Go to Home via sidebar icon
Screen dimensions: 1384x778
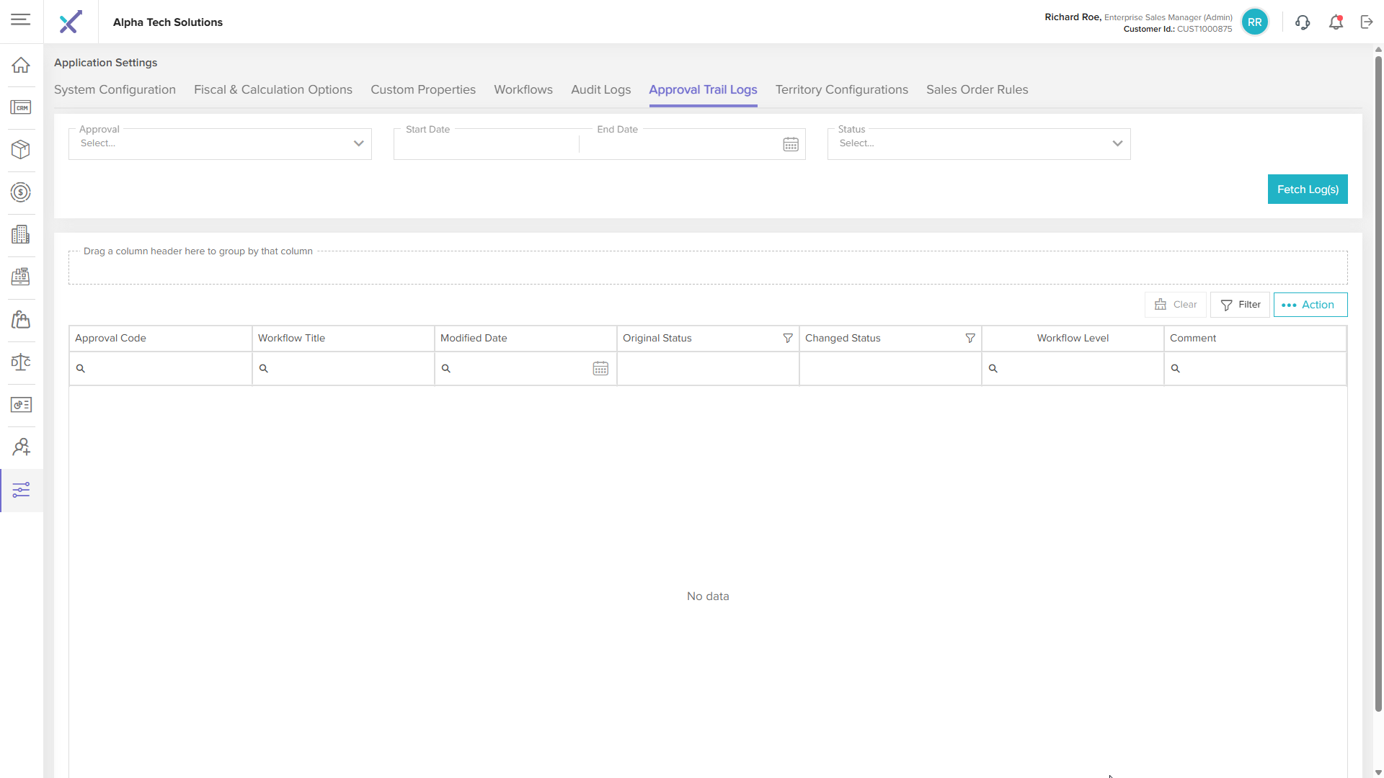coord(21,65)
